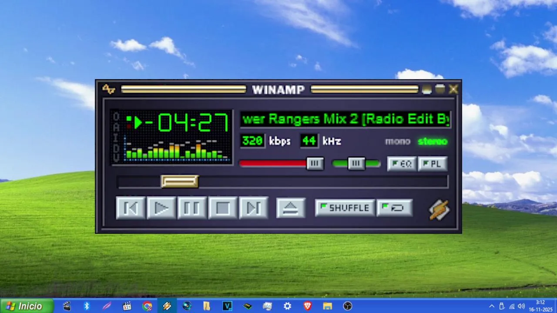Click the Bluetooth taskbar icon
This screenshot has height=313, width=557.
(87, 306)
